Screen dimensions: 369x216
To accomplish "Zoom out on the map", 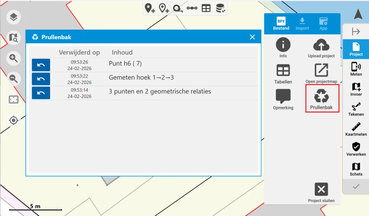I will [14, 78].
